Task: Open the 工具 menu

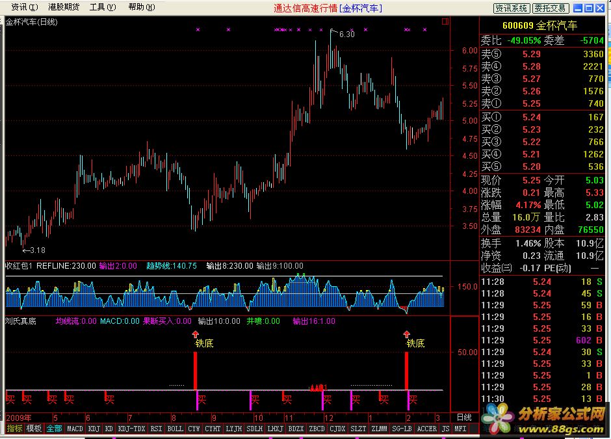Action: [x=103, y=7]
